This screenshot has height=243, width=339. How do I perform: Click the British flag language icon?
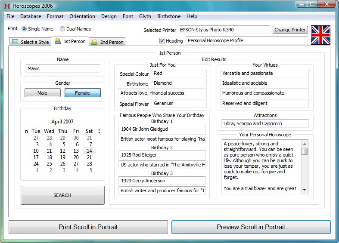click(x=320, y=35)
